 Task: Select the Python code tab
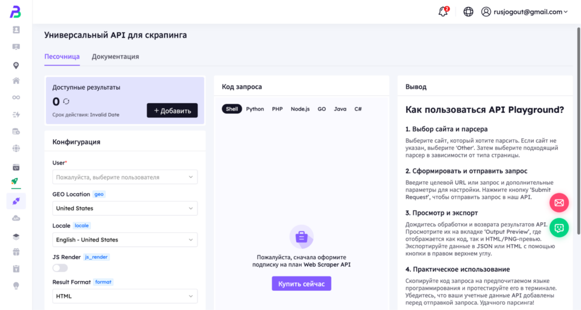(x=255, y=109)
